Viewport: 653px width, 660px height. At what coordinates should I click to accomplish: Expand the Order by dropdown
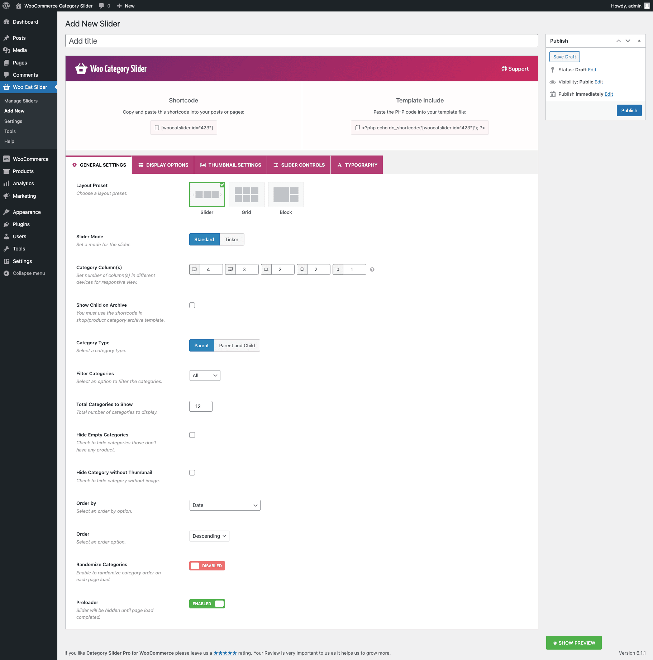(225, 505)
